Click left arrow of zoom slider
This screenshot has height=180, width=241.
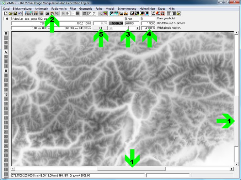pos(110,28)
